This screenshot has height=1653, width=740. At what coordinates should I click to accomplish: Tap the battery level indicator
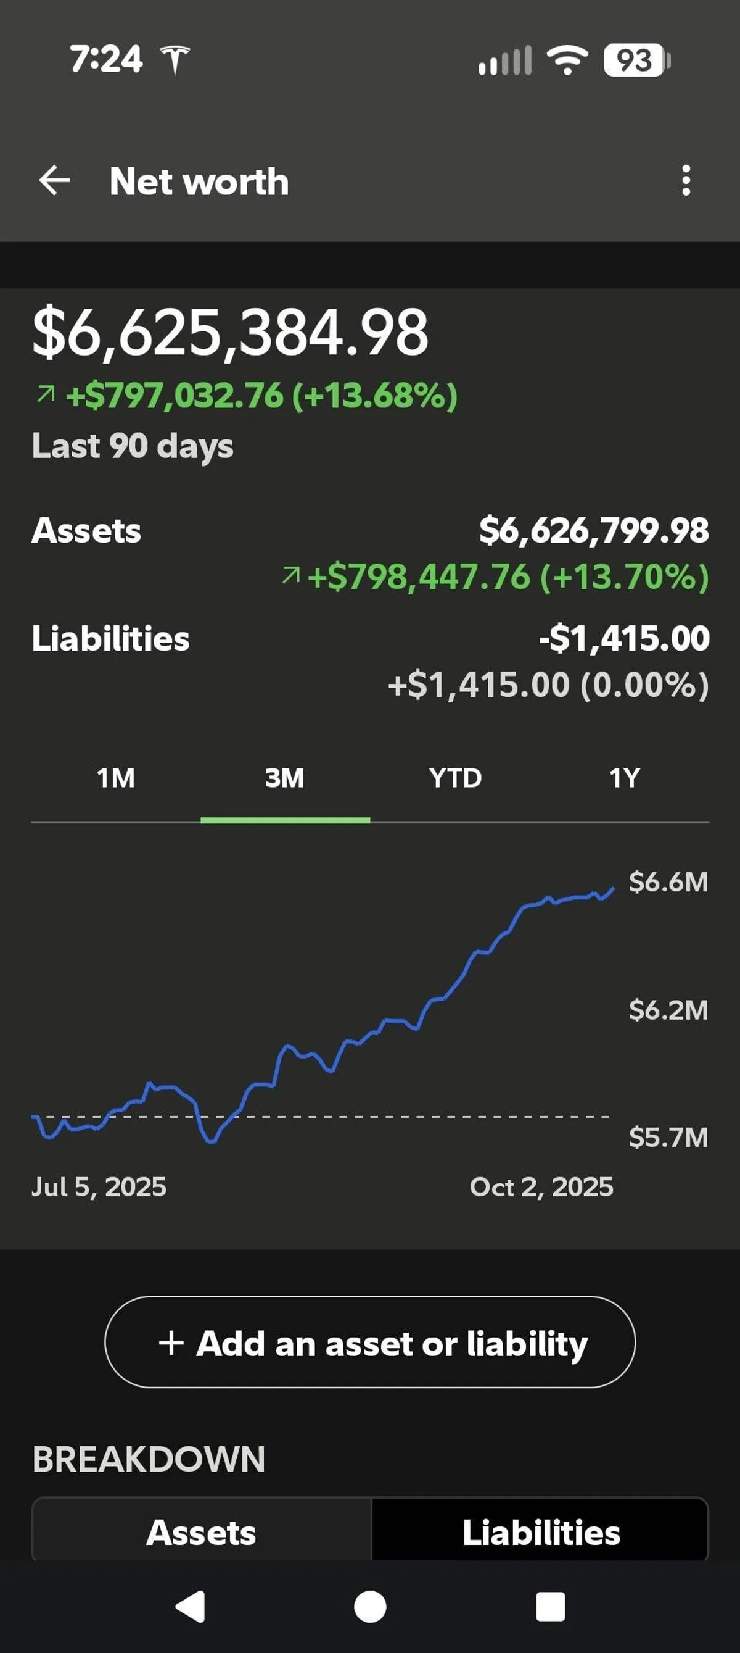point(636,61)
